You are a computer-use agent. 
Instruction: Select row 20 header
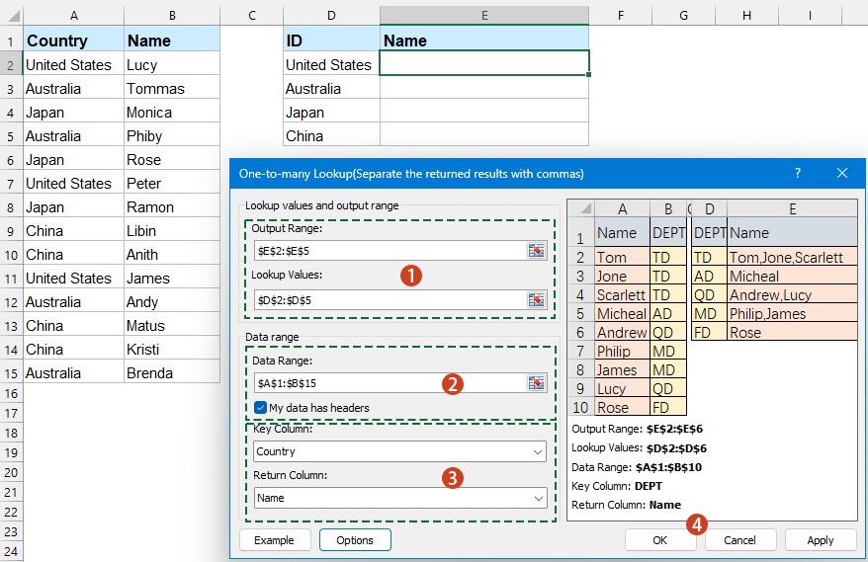(11, 472)
